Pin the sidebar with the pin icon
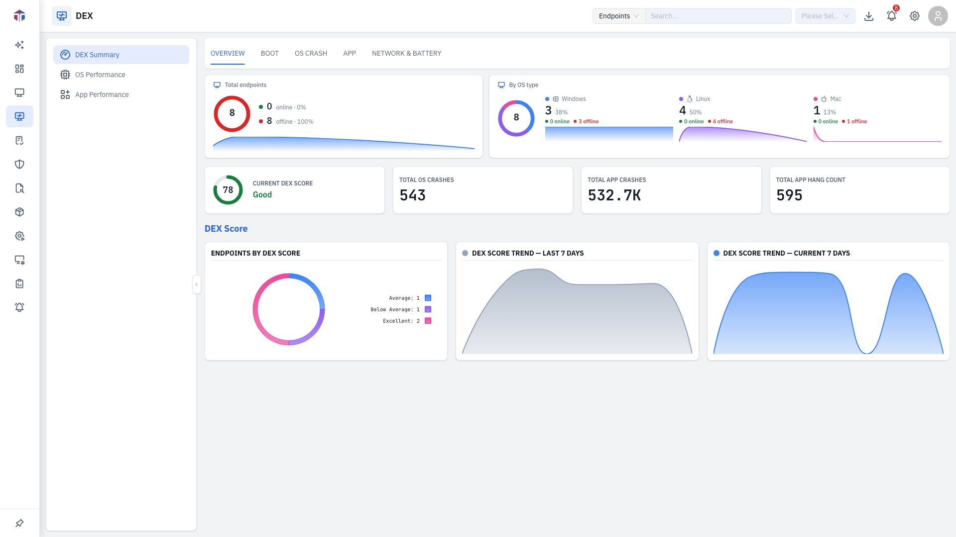 [x=19, y=523]
